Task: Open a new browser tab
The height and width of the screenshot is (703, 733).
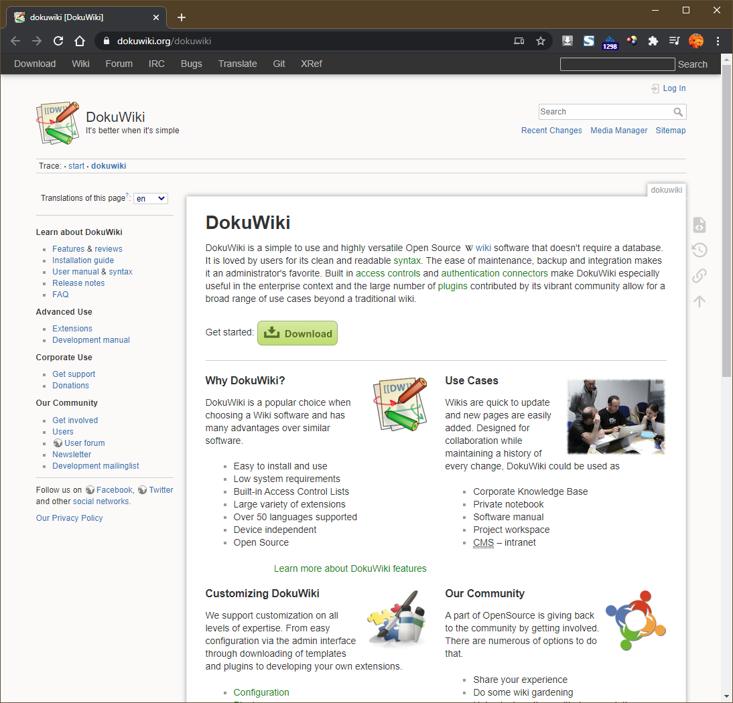Action: click(x=182, y=18)
